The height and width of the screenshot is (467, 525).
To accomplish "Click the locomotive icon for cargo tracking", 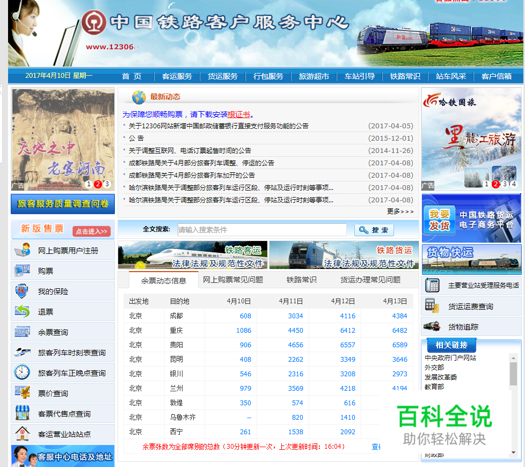I will pos(432,326).
